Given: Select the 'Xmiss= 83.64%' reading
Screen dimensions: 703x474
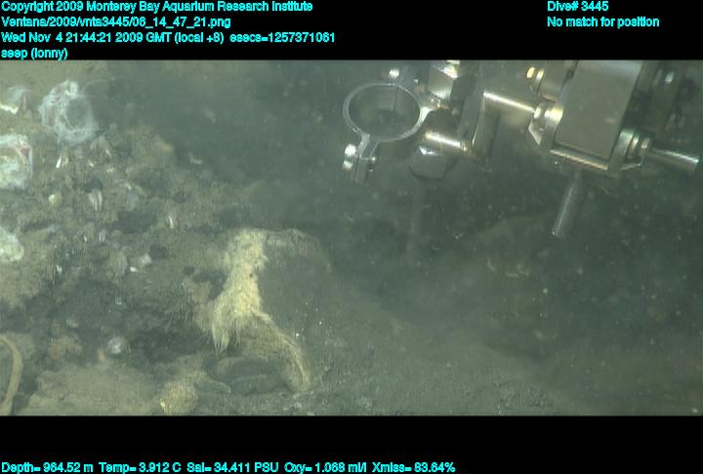Looking at the screenshot, I should pos(413,468).
